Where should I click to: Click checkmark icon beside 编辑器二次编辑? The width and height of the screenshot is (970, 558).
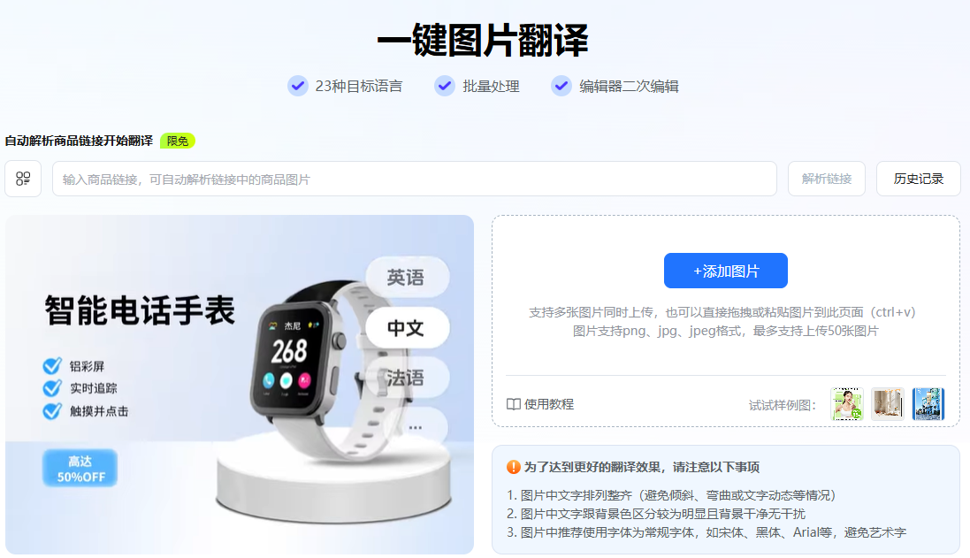pyautogui.click(x=561, y=86)
